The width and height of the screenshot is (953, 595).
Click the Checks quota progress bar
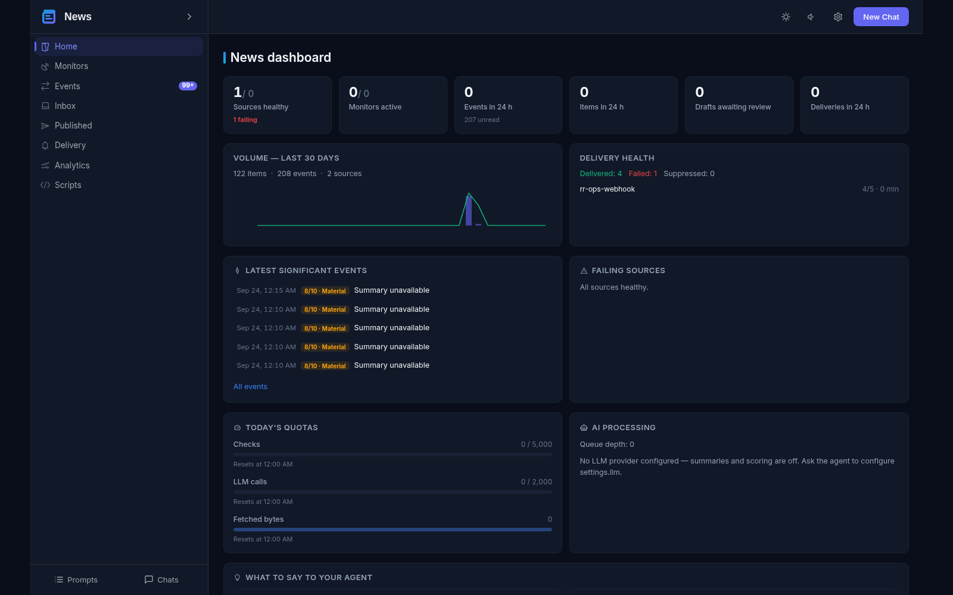coord(393,455)
